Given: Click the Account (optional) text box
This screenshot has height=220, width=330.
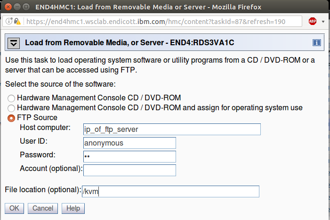Looking at the screenshot, I should pyautogui.click(x=129, y=170).
